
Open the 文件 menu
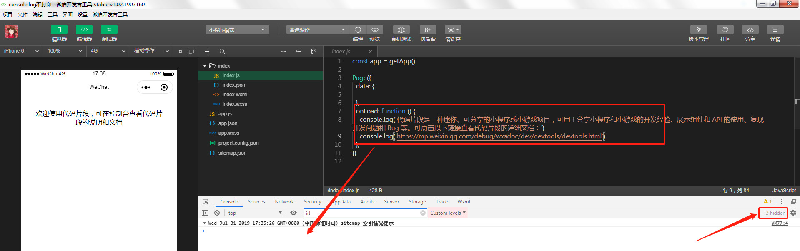[x=23, y=14]
